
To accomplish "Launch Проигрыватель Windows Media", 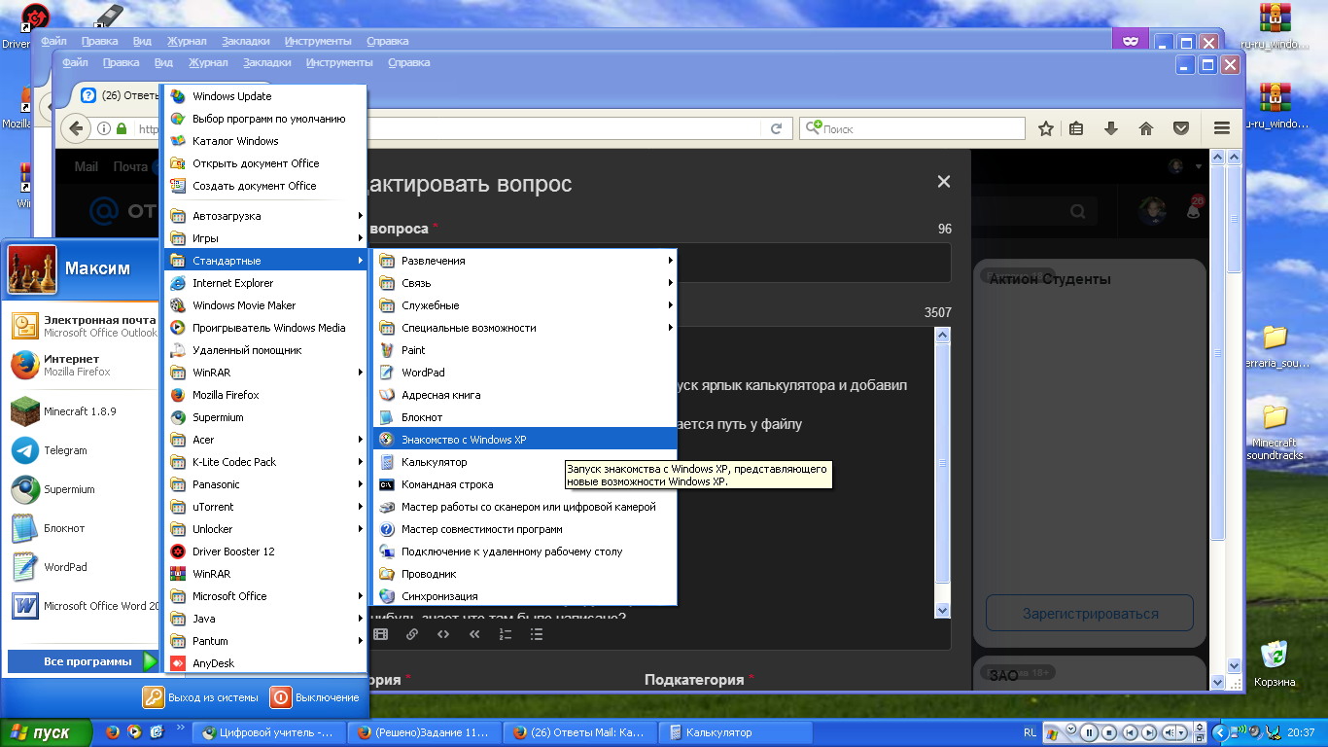I will [266, 328].
